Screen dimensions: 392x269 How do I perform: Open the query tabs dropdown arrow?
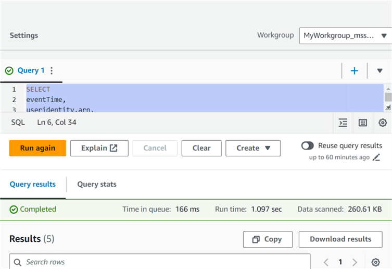tap(380, 71)
